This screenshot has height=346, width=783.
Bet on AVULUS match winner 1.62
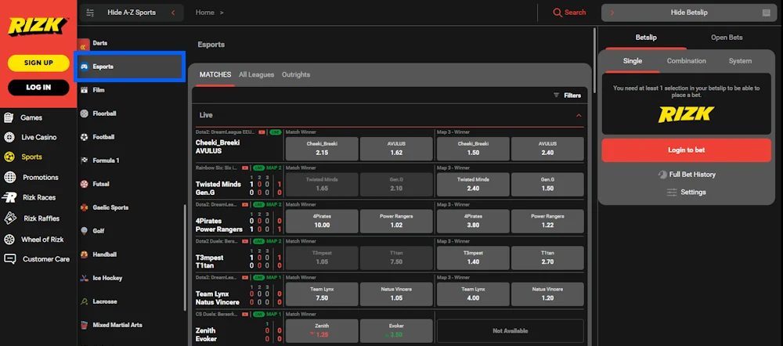click(x=396, y=148)
